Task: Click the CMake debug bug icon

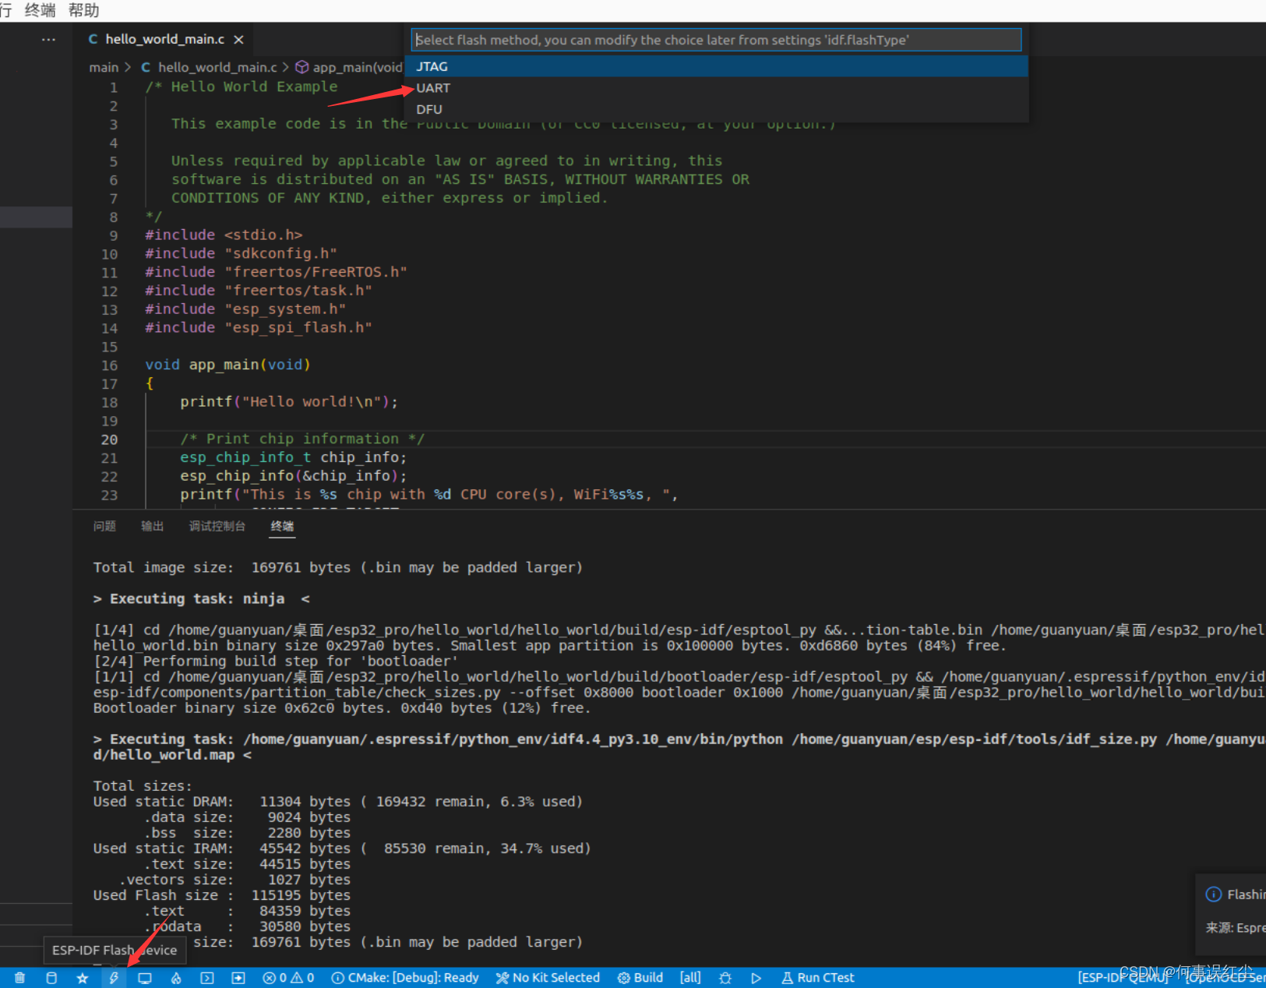Action: pyautogui.click(x=725, y=978)
